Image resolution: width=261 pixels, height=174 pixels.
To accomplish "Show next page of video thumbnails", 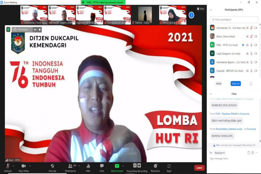I will [192, 15].
